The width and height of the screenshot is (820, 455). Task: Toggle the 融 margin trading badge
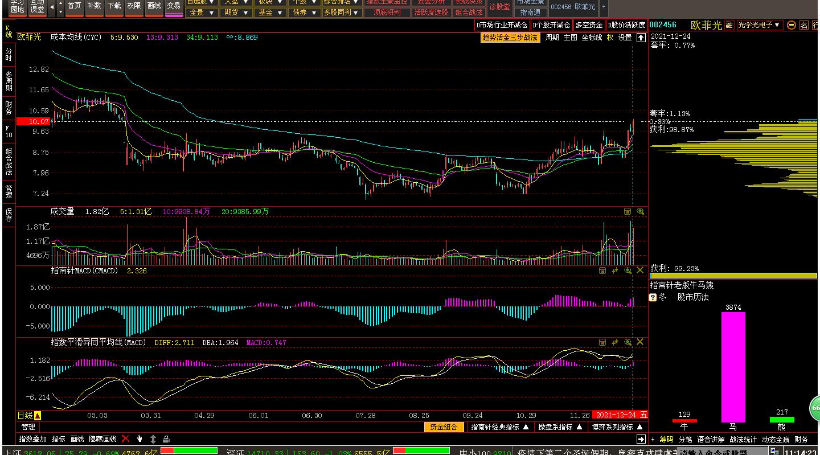click(x=729, y=25)
